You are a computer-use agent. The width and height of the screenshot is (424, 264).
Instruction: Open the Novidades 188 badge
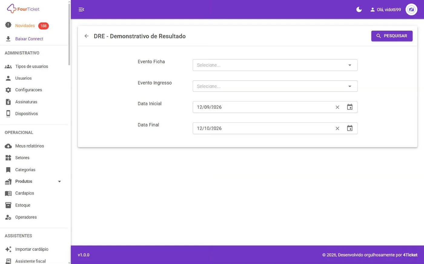[43, 26]
